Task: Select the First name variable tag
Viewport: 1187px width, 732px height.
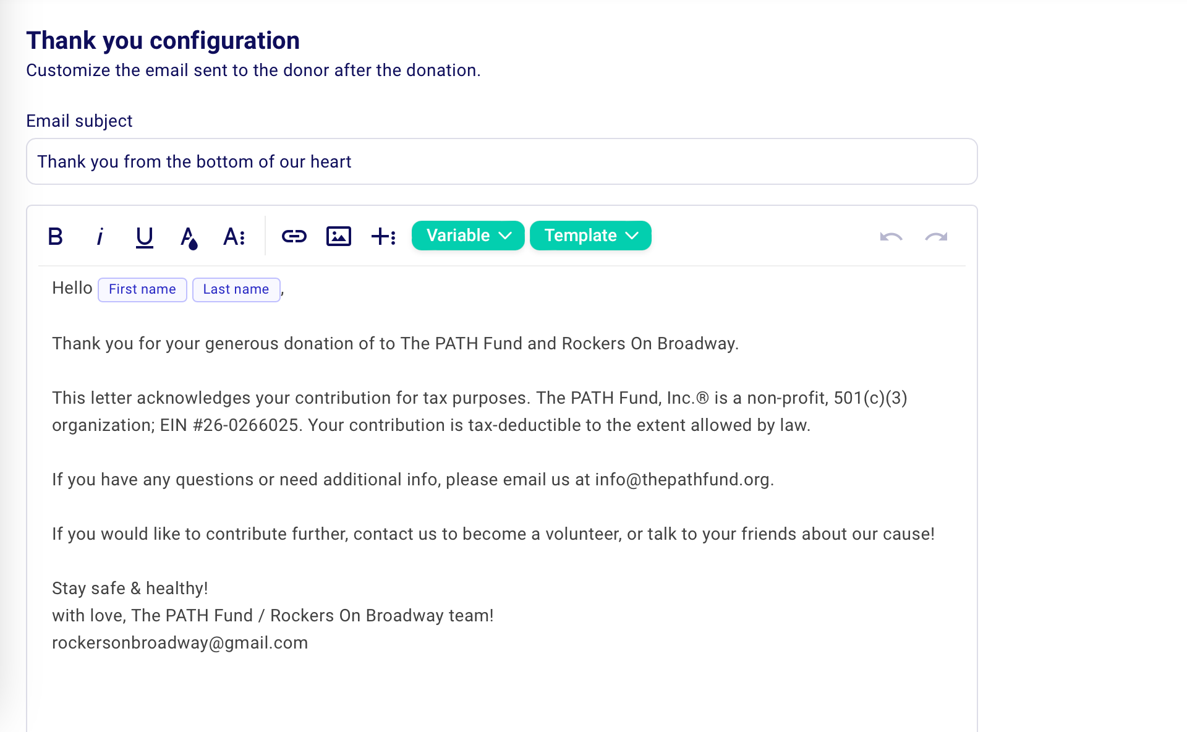Action: [142, 289]
